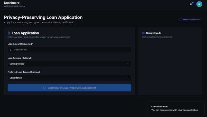This screenshot has height=117, width=207.
Task: Click "Welcome back, komal" text
Action: click(15, 6)
